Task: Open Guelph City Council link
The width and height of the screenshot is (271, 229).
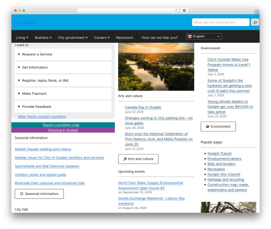Action: 224,174
